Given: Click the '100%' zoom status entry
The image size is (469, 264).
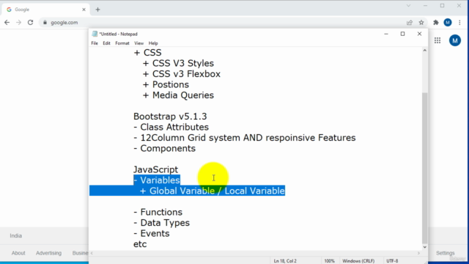Looking at the screenshot, I should tap(329, 261).
